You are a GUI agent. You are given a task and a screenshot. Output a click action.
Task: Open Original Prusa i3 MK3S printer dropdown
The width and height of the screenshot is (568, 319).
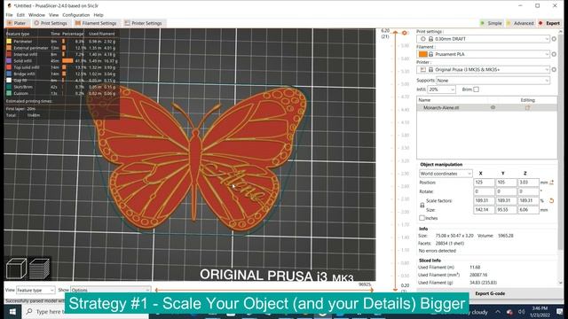tap(484, 69)
